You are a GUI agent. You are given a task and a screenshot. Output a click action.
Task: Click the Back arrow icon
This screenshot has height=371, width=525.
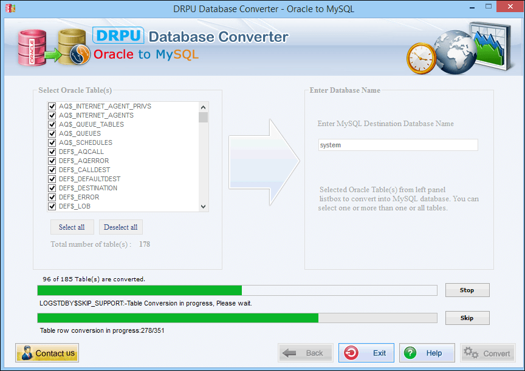tap(289, 353)
